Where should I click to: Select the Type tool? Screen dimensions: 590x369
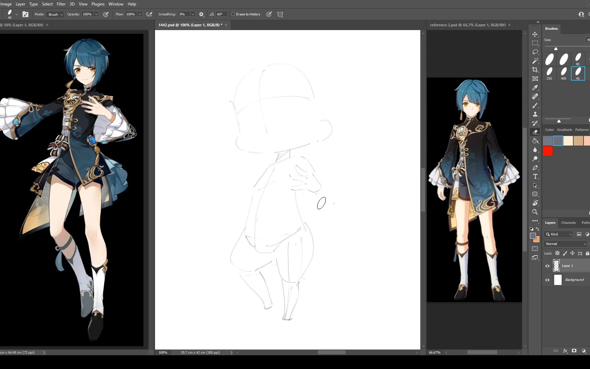click(535, 177)
